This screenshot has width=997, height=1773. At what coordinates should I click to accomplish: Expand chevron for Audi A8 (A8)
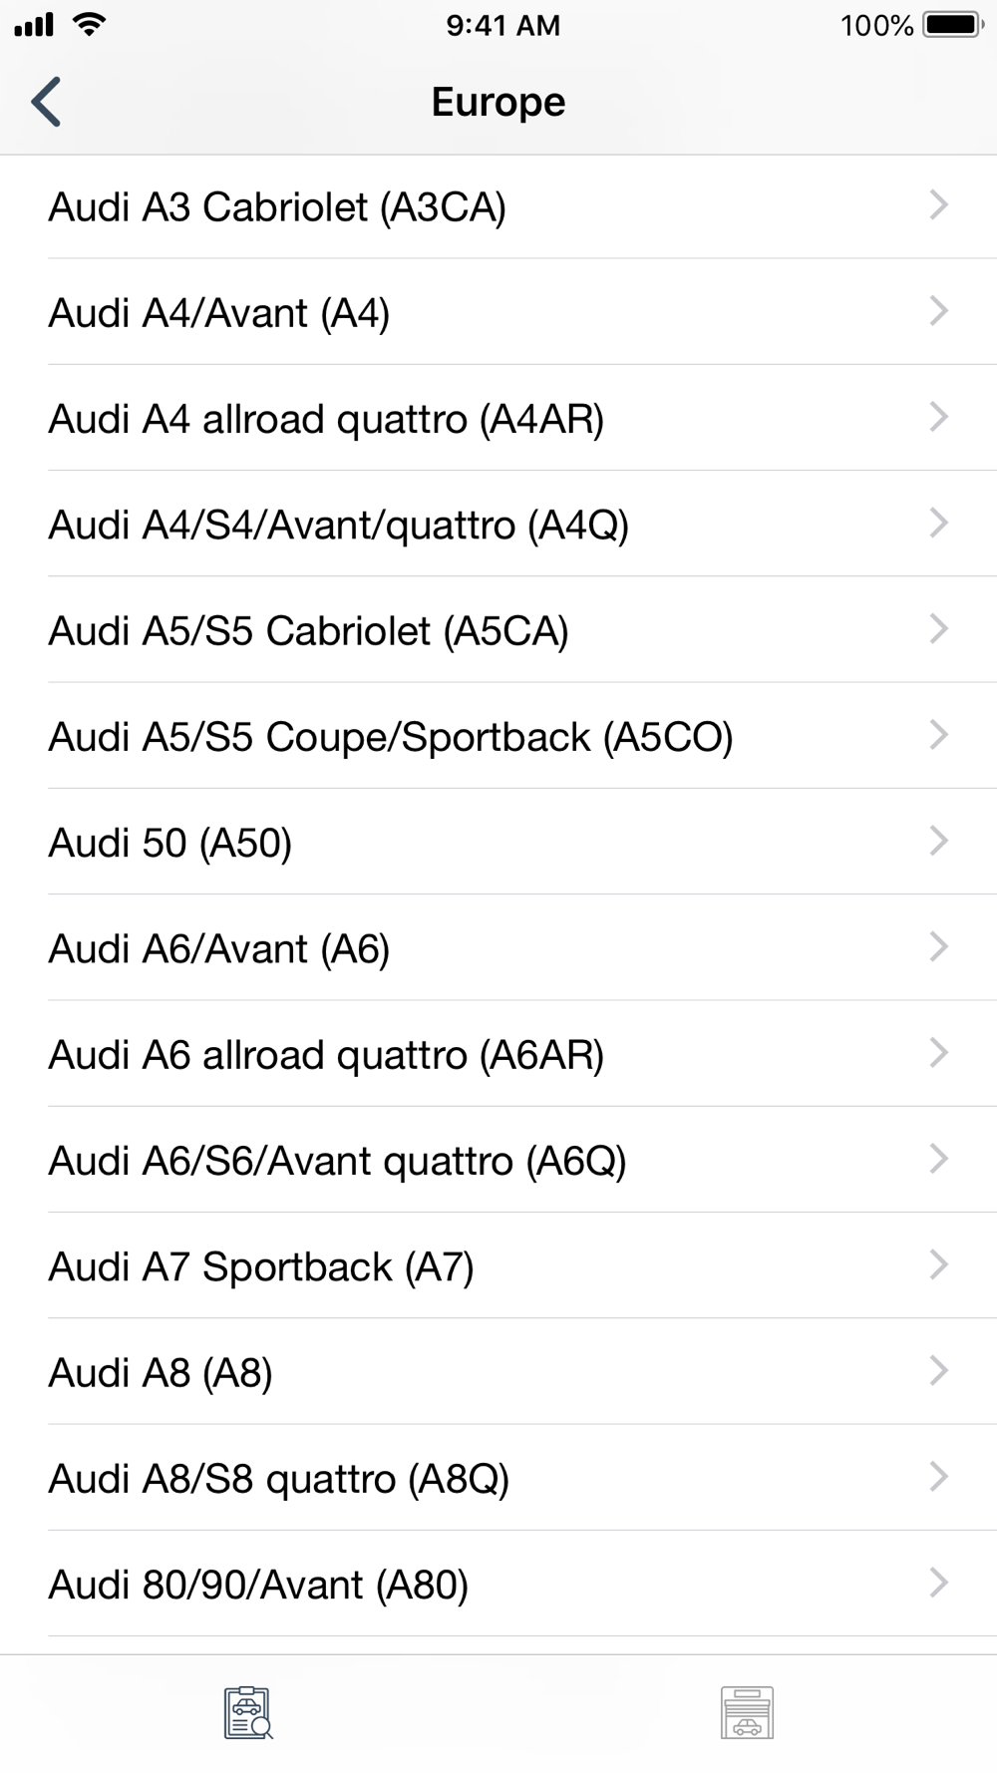pos(938,1371)
